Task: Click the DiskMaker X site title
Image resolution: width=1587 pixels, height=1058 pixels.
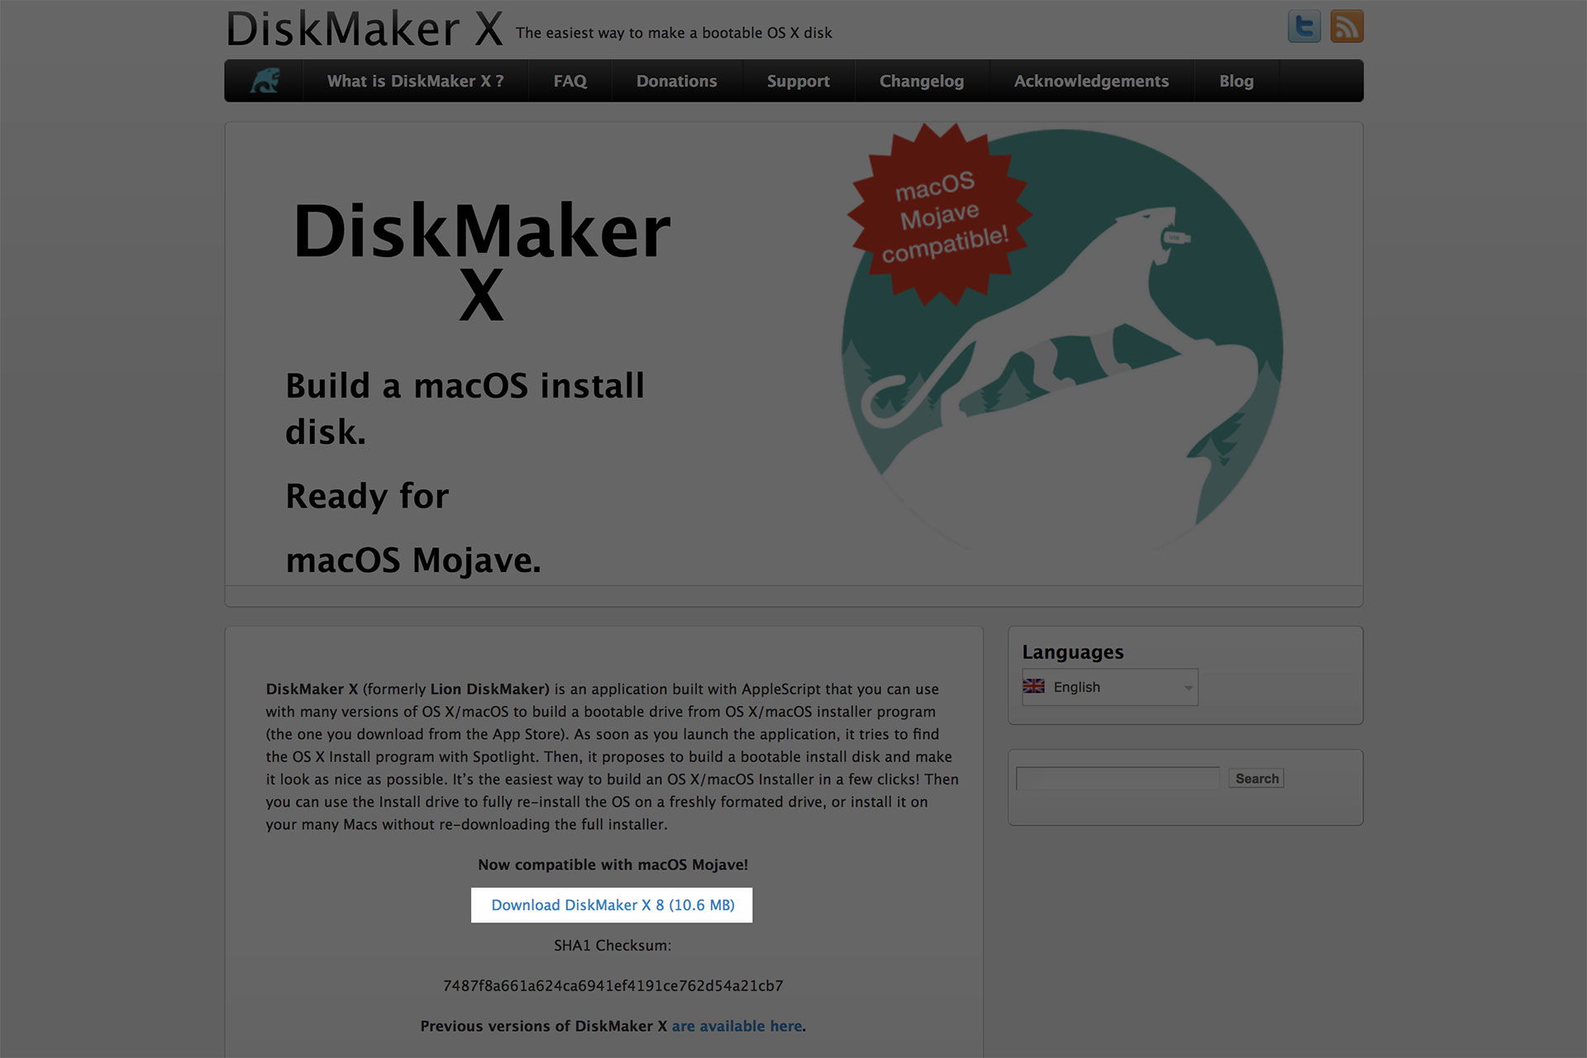Action: [x=365, y=29]
